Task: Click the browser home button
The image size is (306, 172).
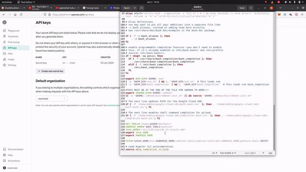Action: point(15,15)
